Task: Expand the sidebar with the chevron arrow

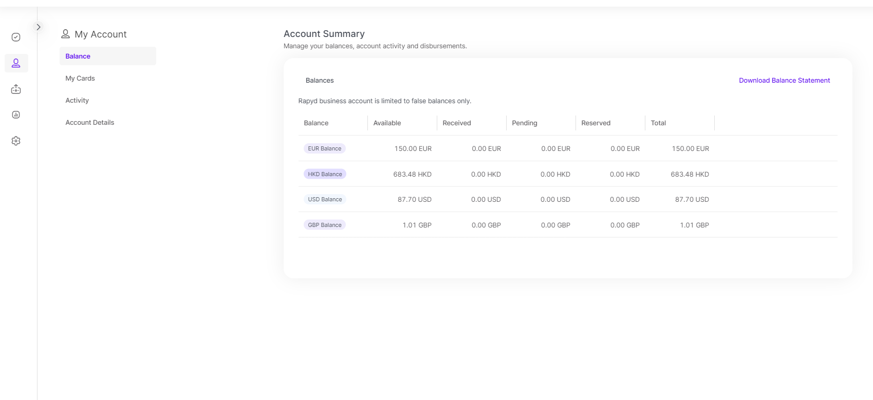Action: [39, 27]
